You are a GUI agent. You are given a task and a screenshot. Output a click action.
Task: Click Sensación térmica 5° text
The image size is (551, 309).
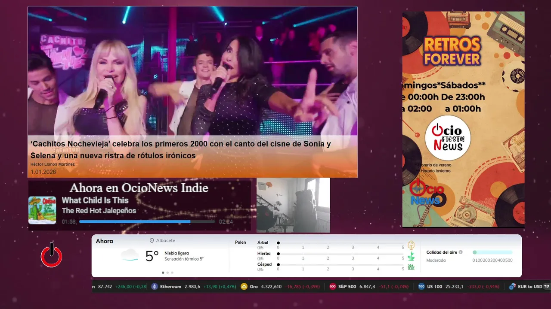[184, 259]
